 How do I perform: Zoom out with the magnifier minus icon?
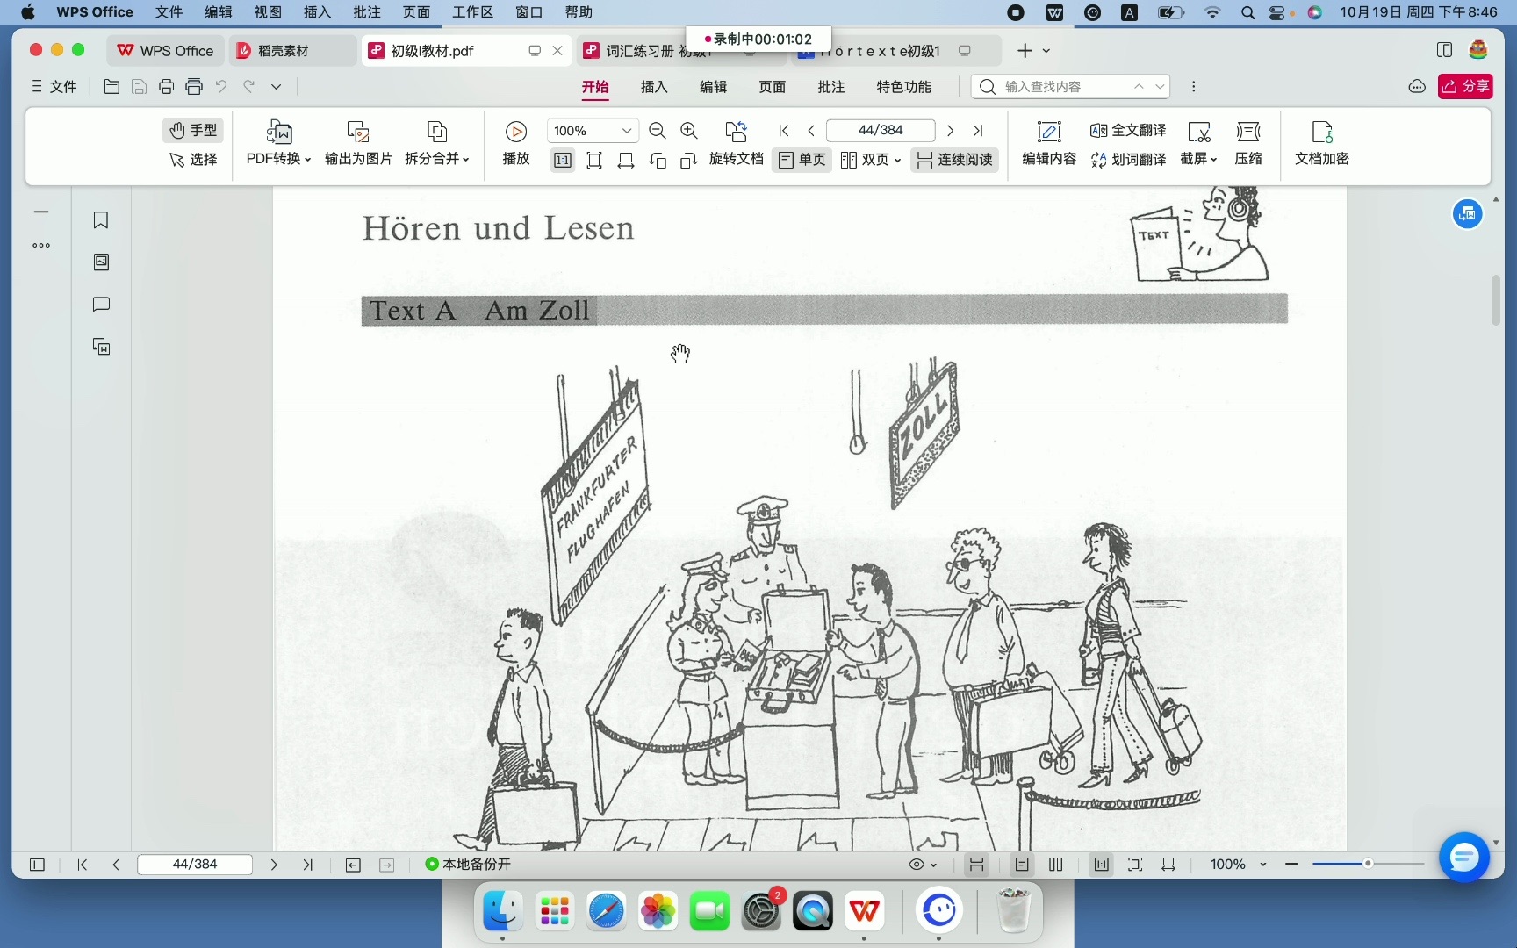click(657, 130)
